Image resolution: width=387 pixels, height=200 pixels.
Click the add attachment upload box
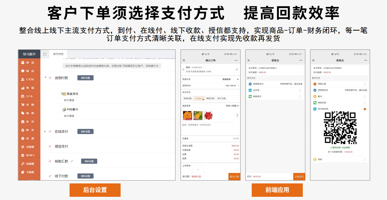198,170
